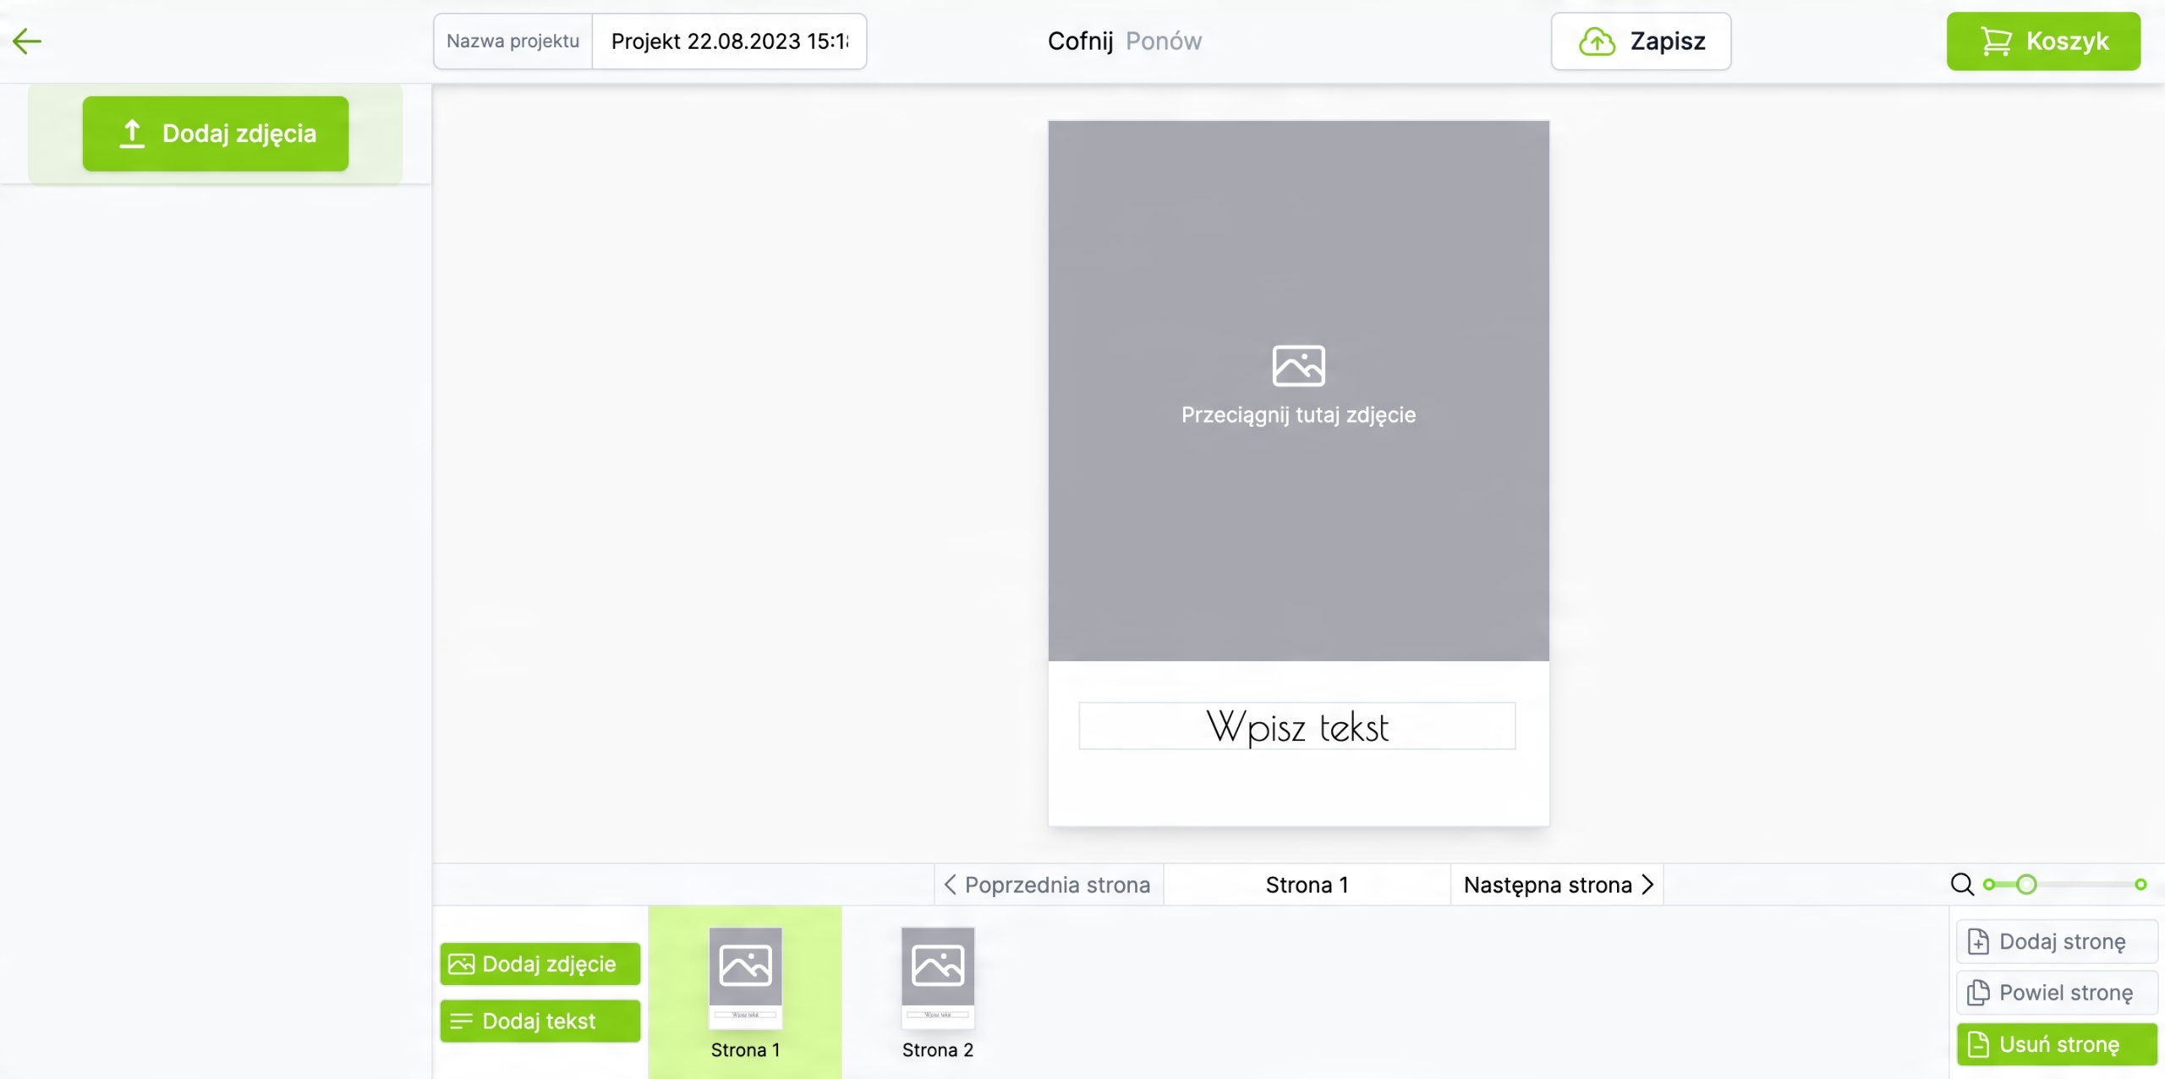
Task: Select the Strona 2 thumbnail
Action: [x=937, y=979]
